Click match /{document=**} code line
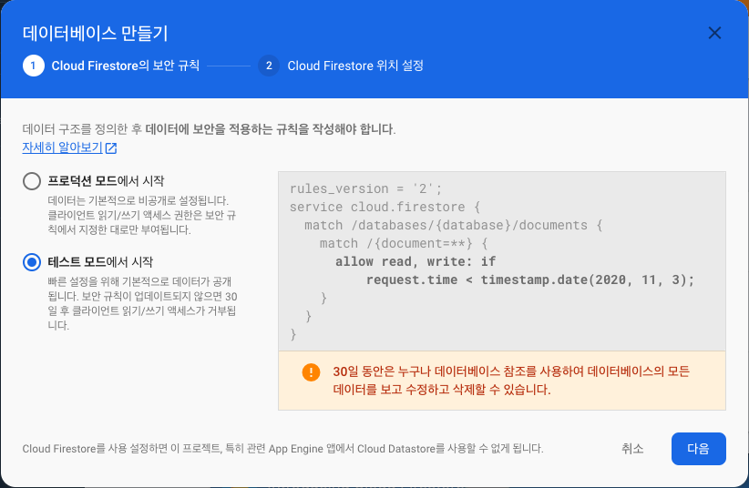 pyautogui.click(x=405, y=243)
